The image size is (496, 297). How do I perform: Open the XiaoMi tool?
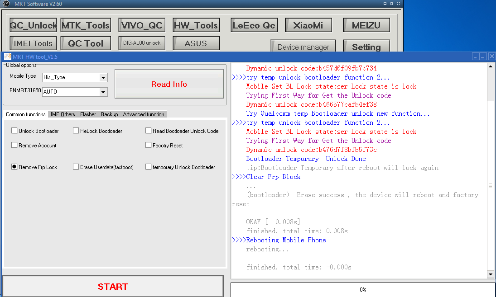pyautogui.click(x=308, y=25)
